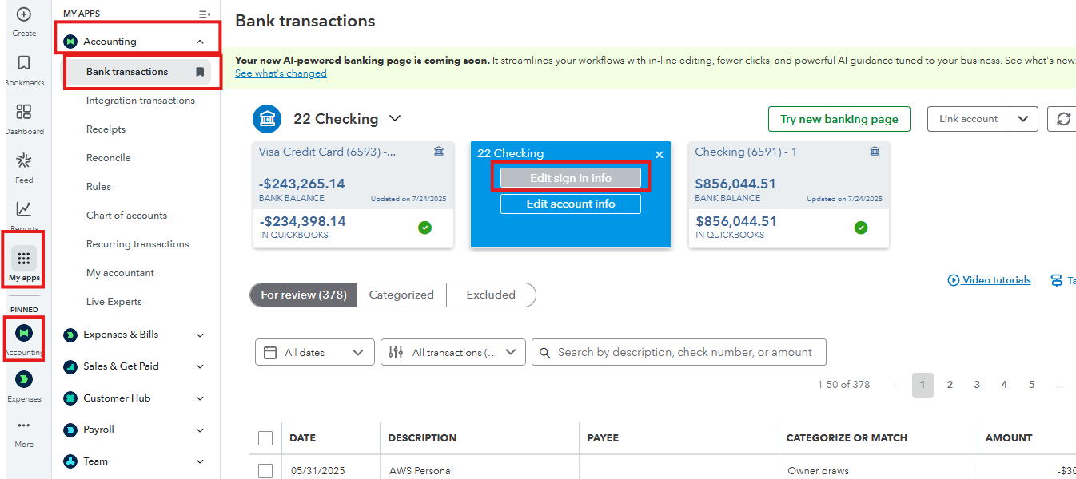Toggle the select-all transactions checkbox
The image size is (1076, 479).
coord(265,438)
